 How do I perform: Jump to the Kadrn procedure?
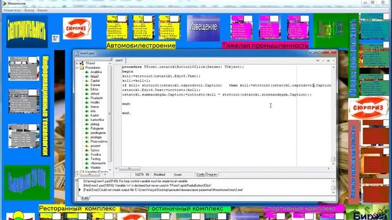(94, 116)
